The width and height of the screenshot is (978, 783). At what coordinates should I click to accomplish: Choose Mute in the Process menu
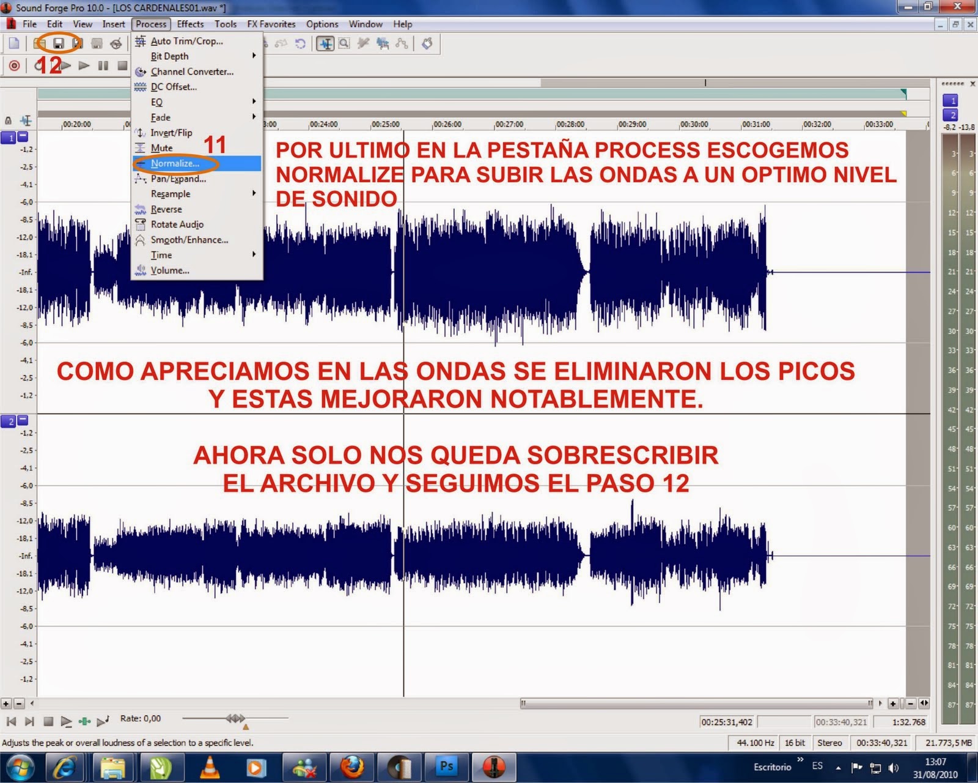[x=197, y=148]
